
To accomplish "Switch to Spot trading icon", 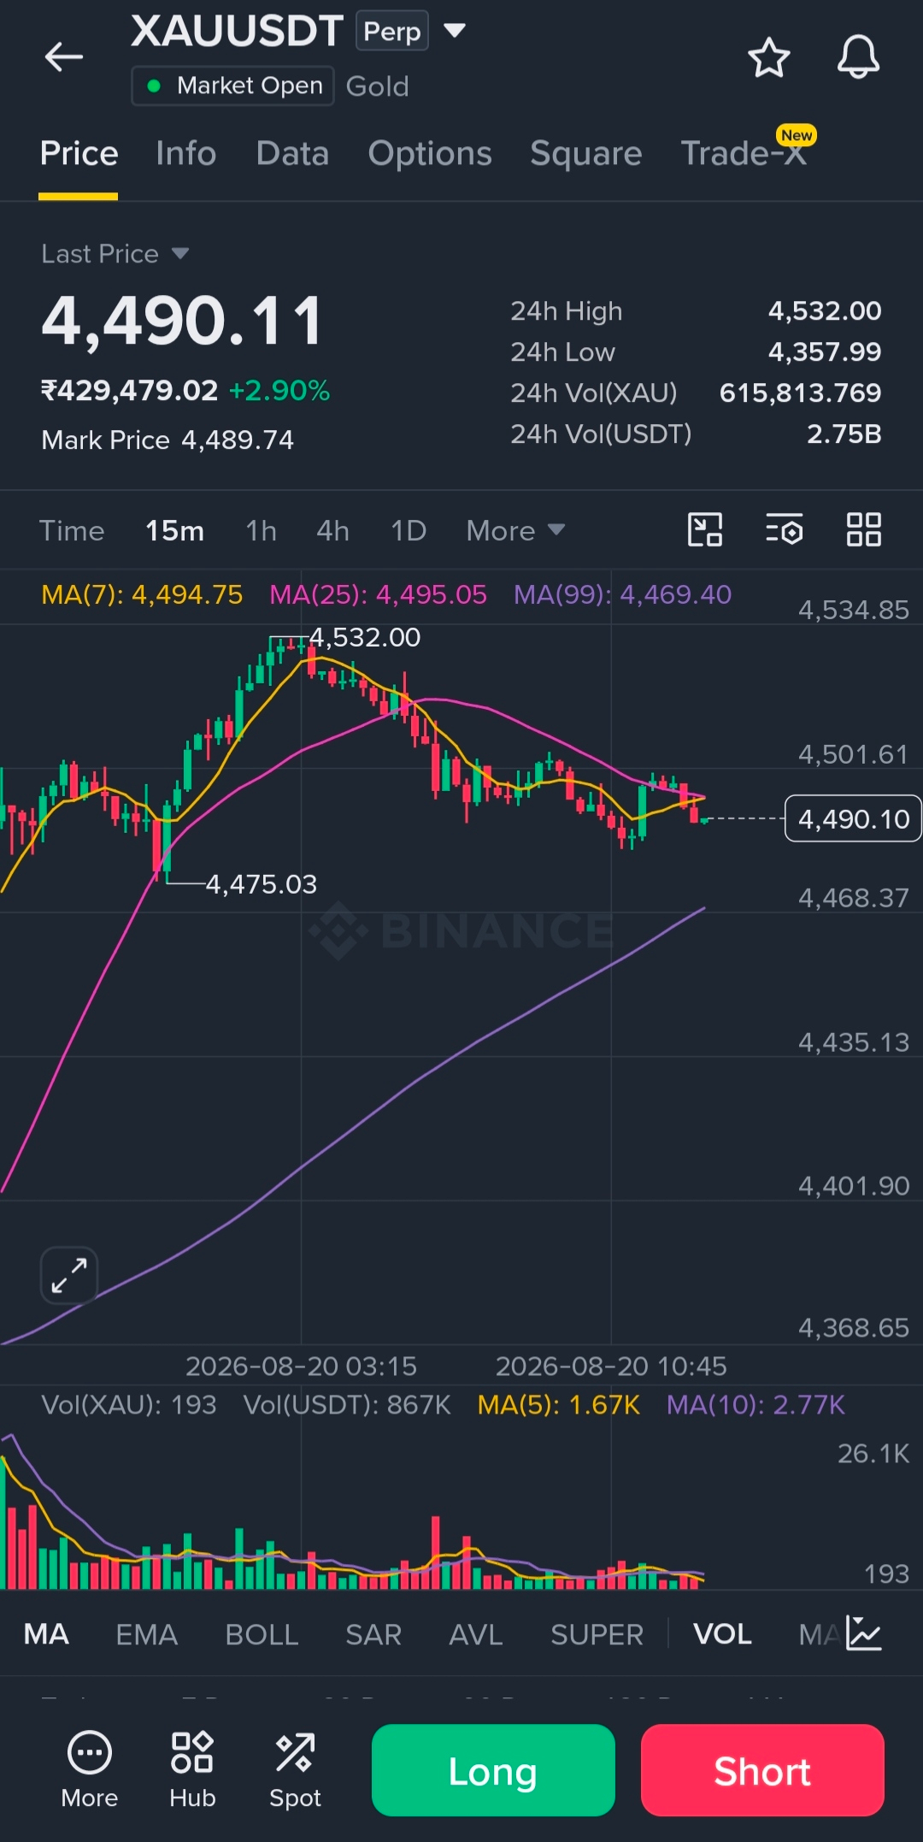I will 295,1768.
